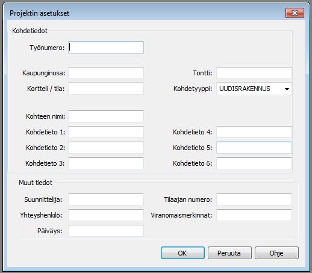Viewport: 312px width, 273px height.
Task: Confirm settings with the OK button
Action: point(183,253)
